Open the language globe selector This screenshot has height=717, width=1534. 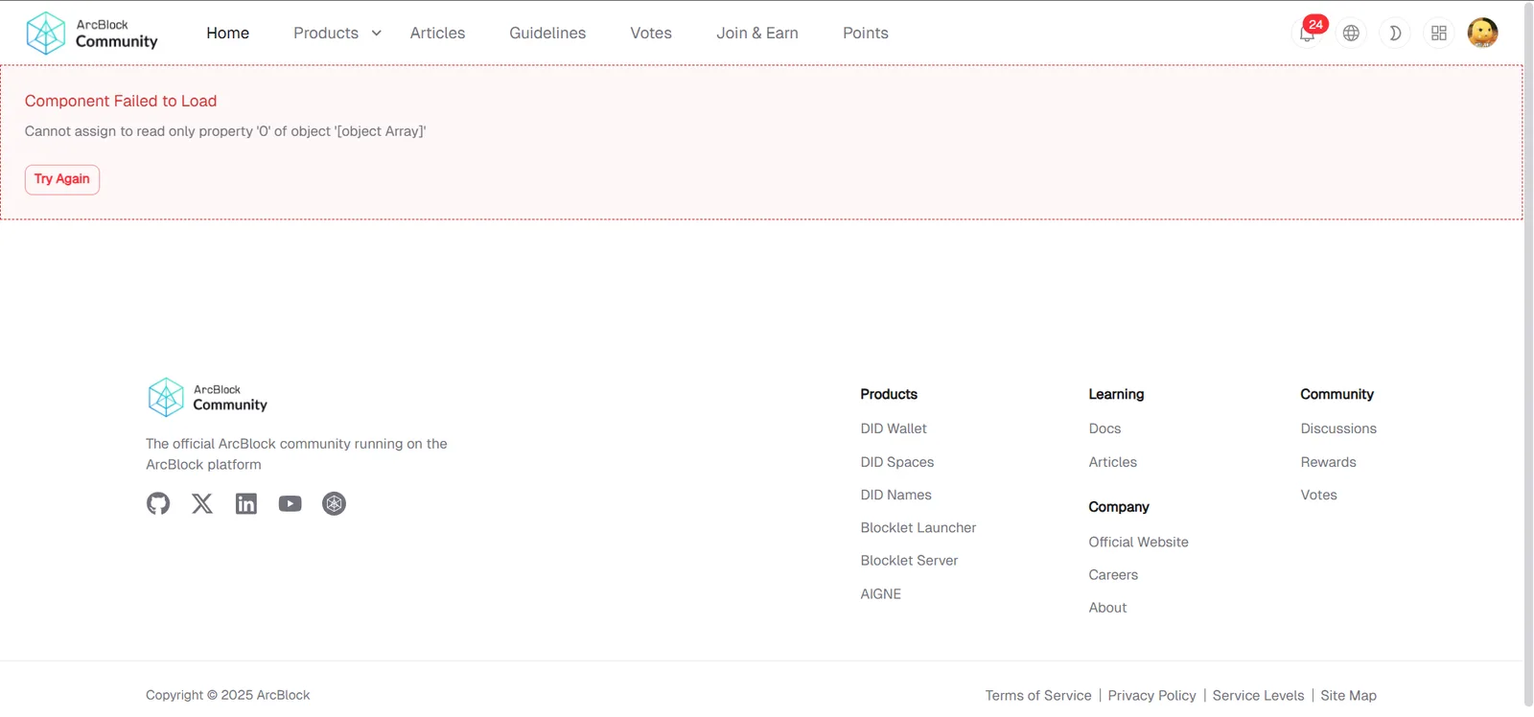1351,34
